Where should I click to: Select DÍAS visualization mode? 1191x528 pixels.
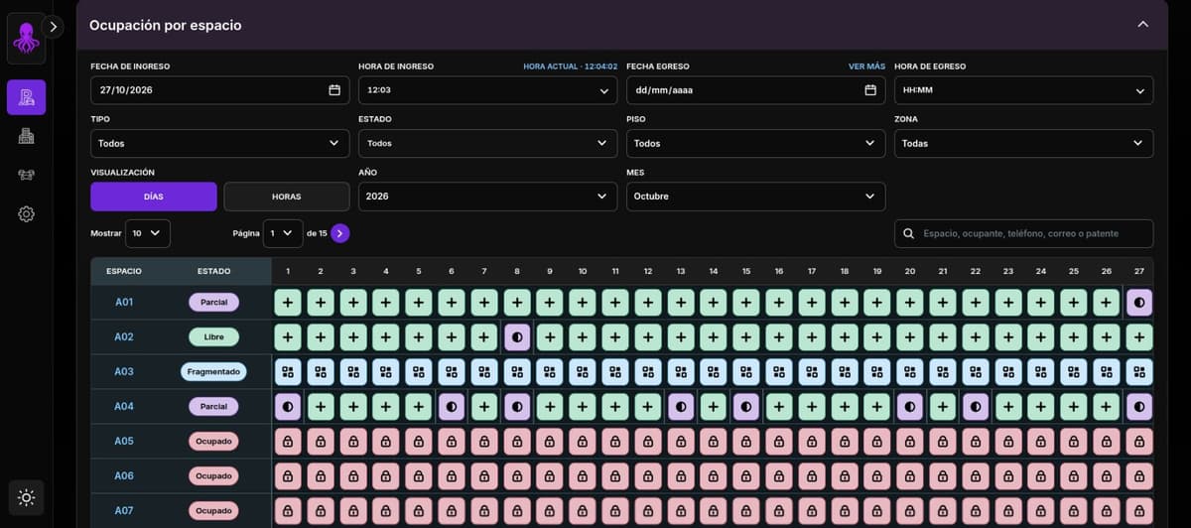point(154,197)
